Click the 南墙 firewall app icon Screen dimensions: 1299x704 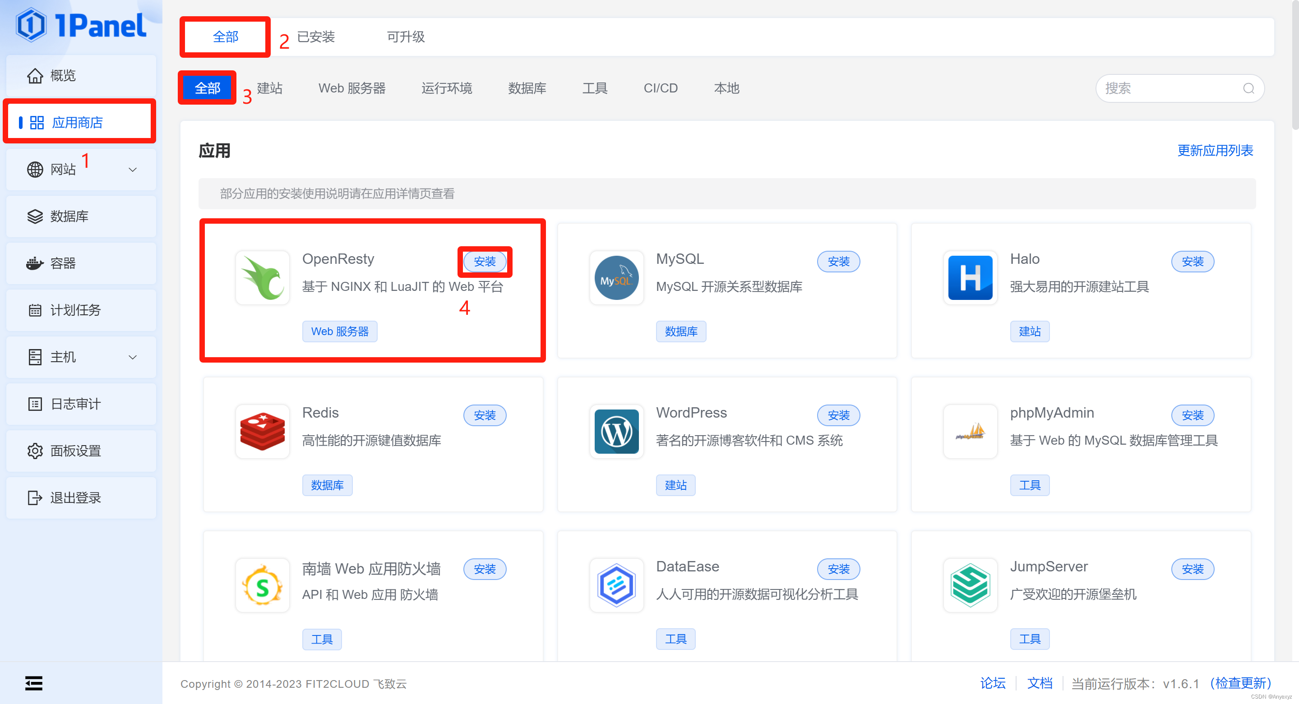(x=262, y=585)
